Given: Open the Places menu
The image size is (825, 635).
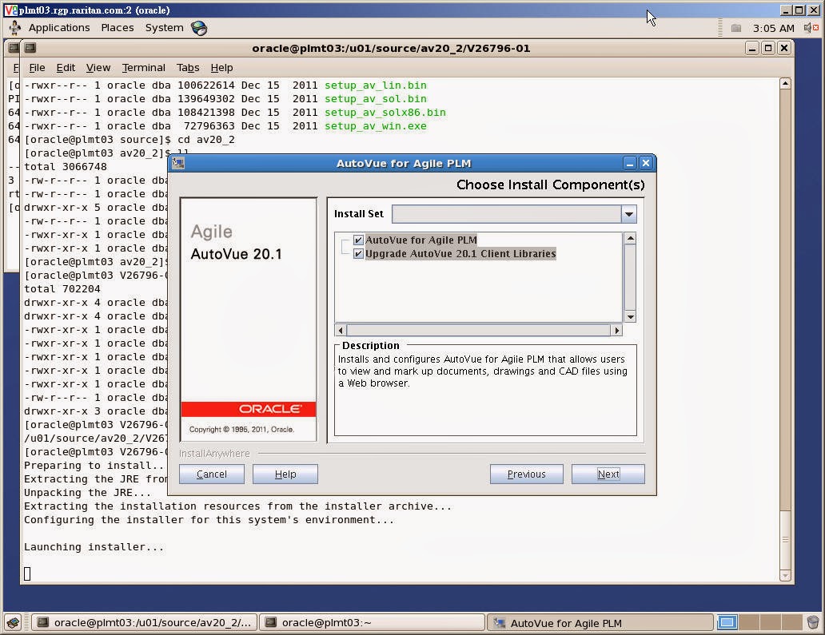Looking at the screenshot, I should pos(118,28).
